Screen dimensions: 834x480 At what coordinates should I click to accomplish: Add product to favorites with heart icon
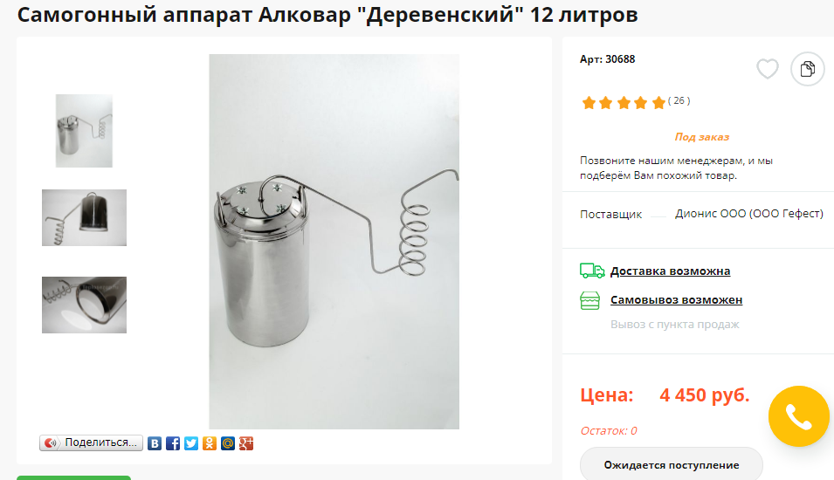pyautogui.click(x=767, y=69)
